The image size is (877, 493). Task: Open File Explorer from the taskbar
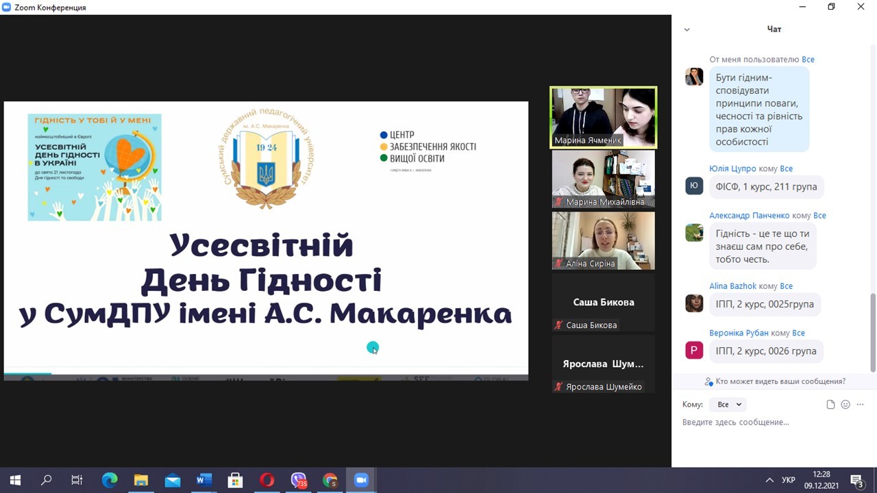click(141, 481)
